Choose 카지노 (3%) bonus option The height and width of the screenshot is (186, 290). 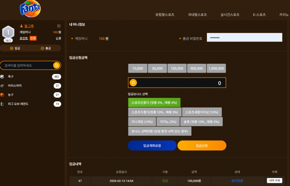[x=168, y=122]
